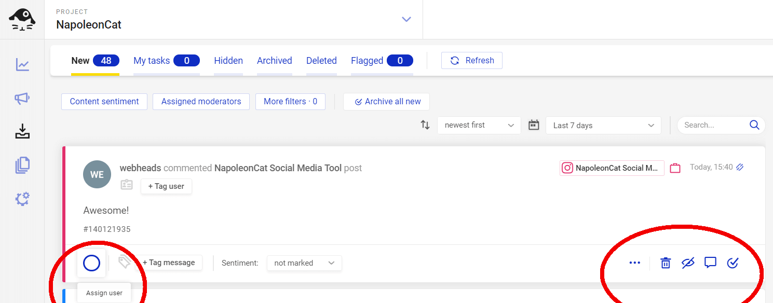Click the sort order arrows icon

click(425, 125)
